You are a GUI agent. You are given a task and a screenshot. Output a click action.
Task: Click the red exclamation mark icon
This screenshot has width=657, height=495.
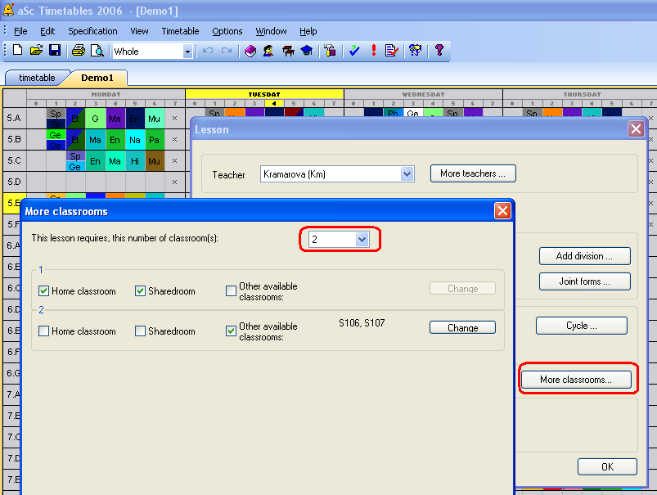point(373,51)
